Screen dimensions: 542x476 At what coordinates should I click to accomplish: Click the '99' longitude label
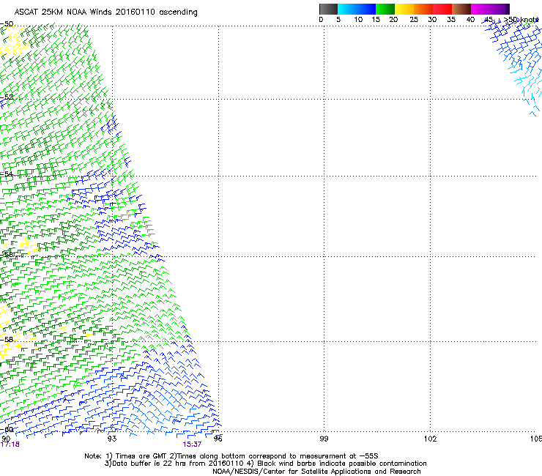[324, 439]
